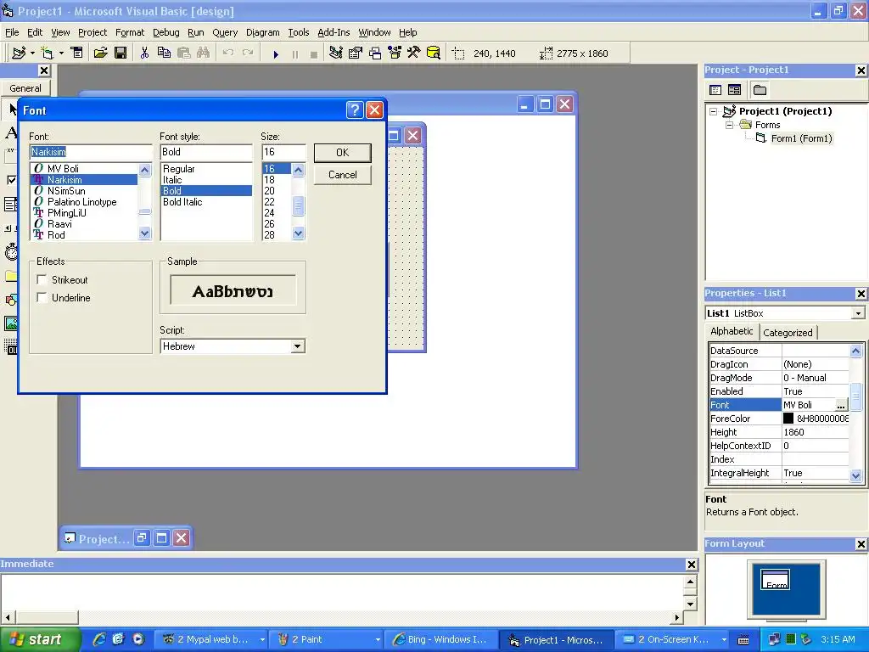869x652 pixels.
Task: Start the program with the Run arrow
Action: (x=276, y=53)
